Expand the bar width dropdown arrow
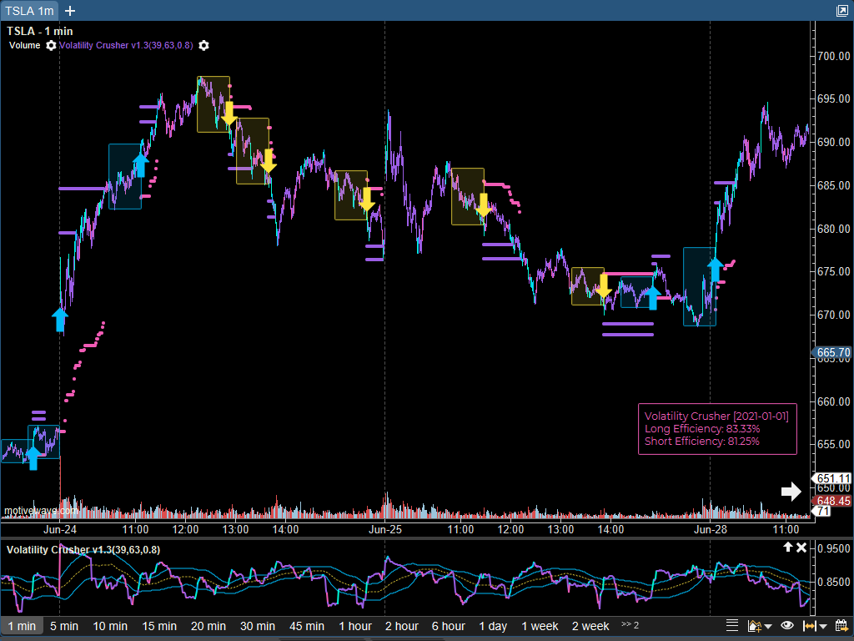 [823, 627]
